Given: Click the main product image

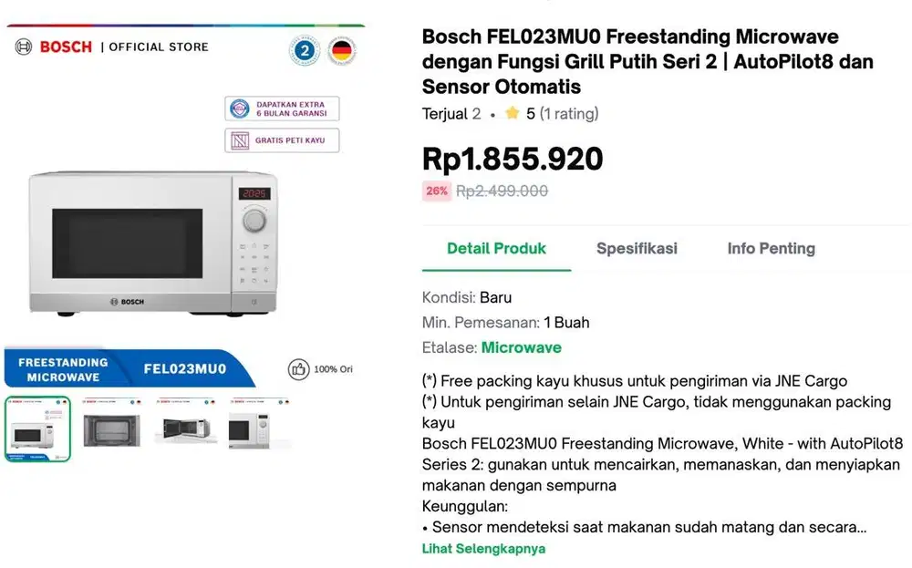Looking at the screenshot, I should (x=155, y=242).
